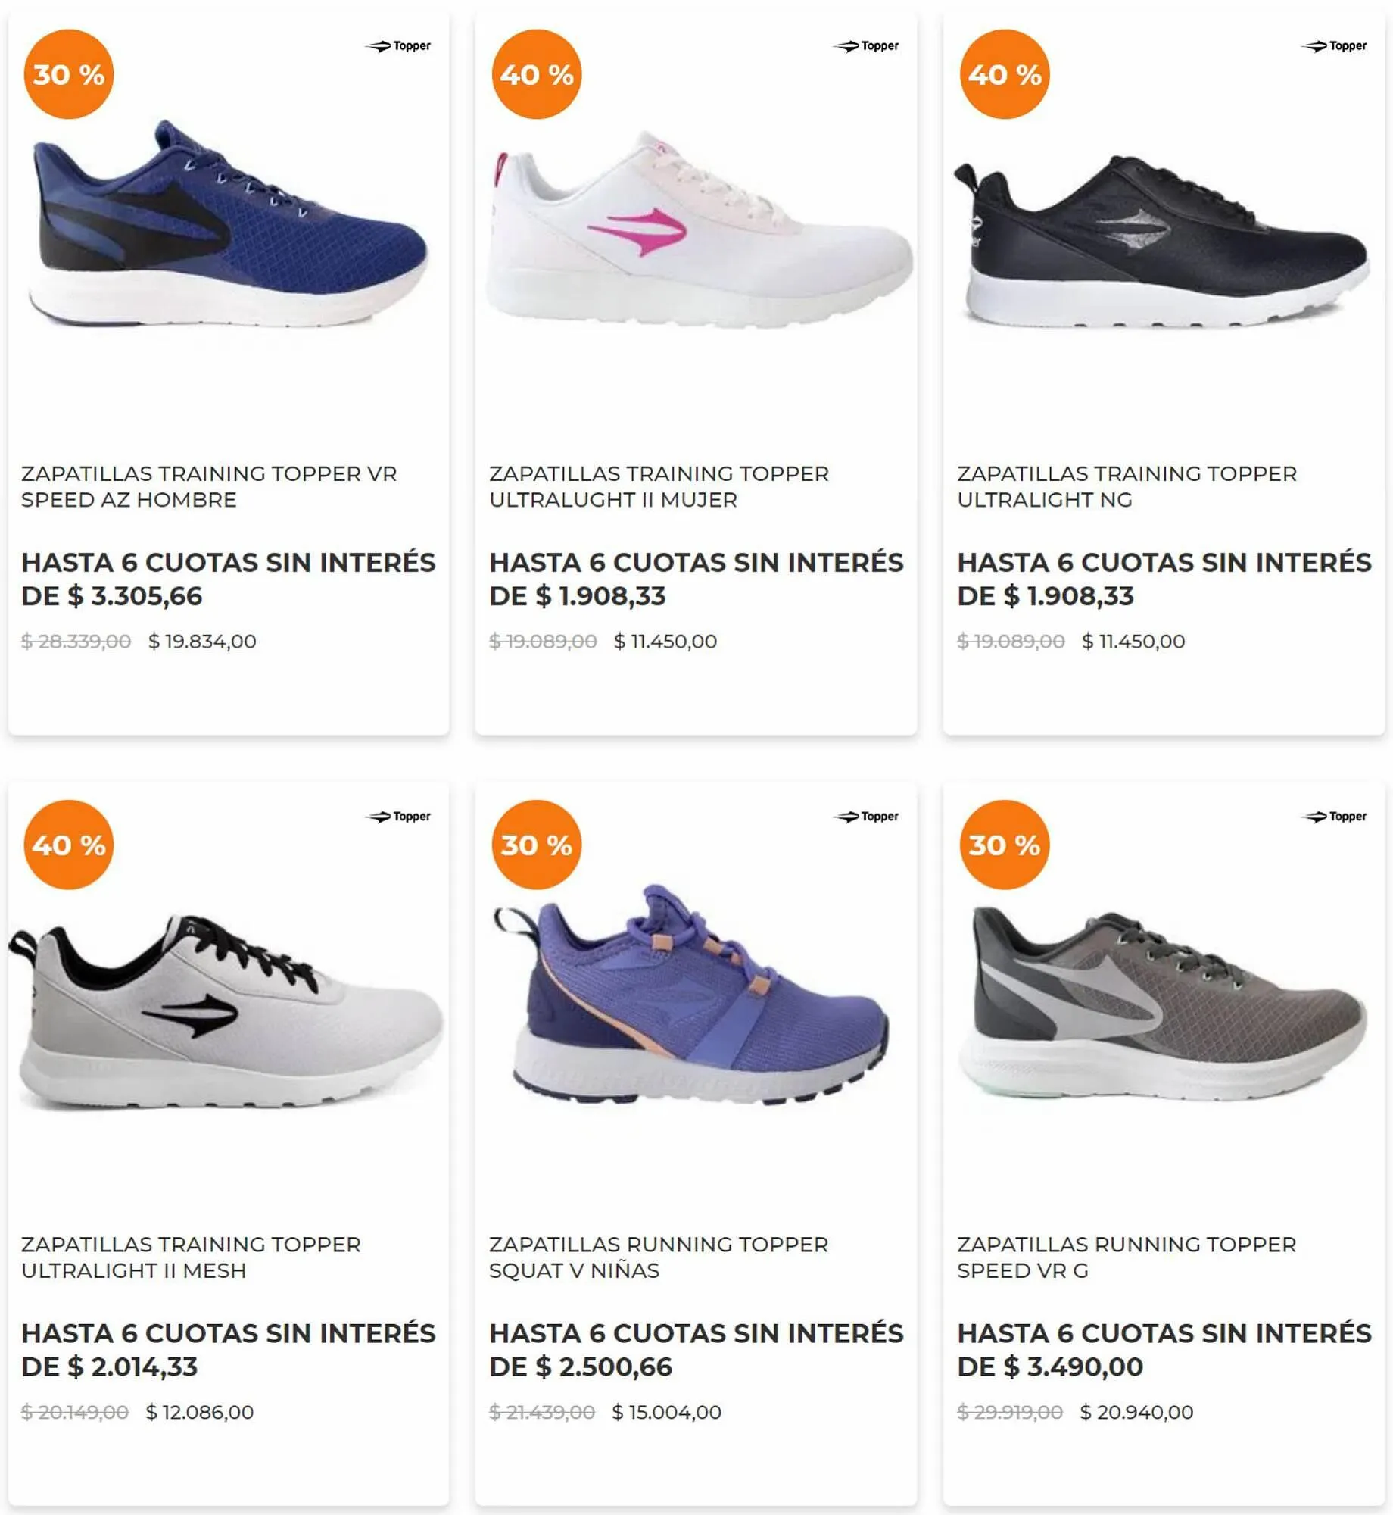This screenshot has height=1515, width=1393.
Task: Open the grey Ultralight II Mesh shoe image
Action: tap(226, 1012)
